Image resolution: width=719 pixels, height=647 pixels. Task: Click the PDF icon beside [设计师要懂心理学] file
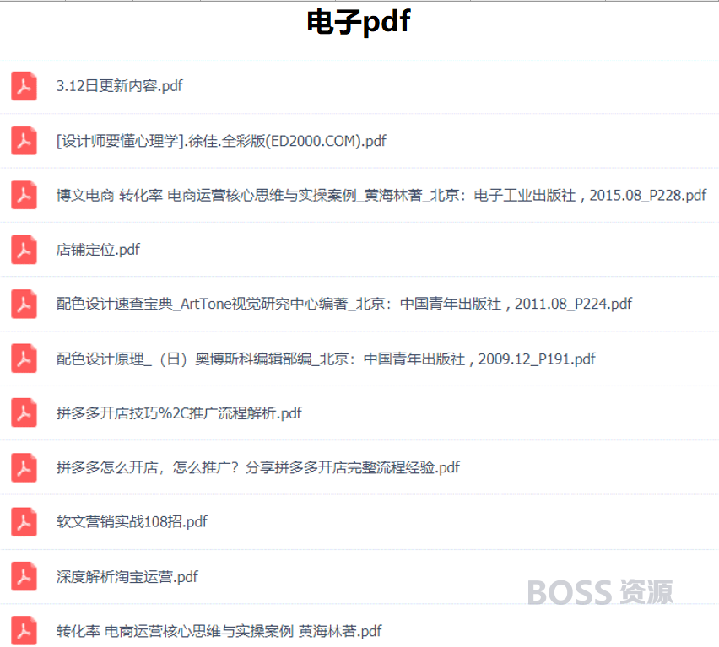(24, 140)
